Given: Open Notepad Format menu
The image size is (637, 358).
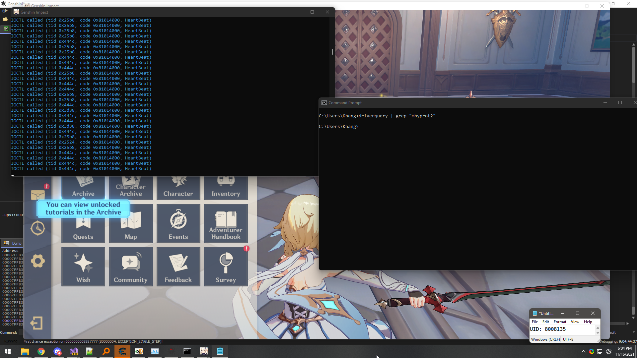Looking at the screenshot, I should click(x=560, y=322).
